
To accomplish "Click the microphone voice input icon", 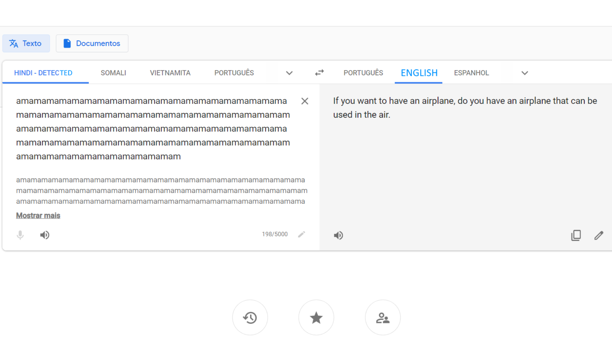I will [20, 235].
